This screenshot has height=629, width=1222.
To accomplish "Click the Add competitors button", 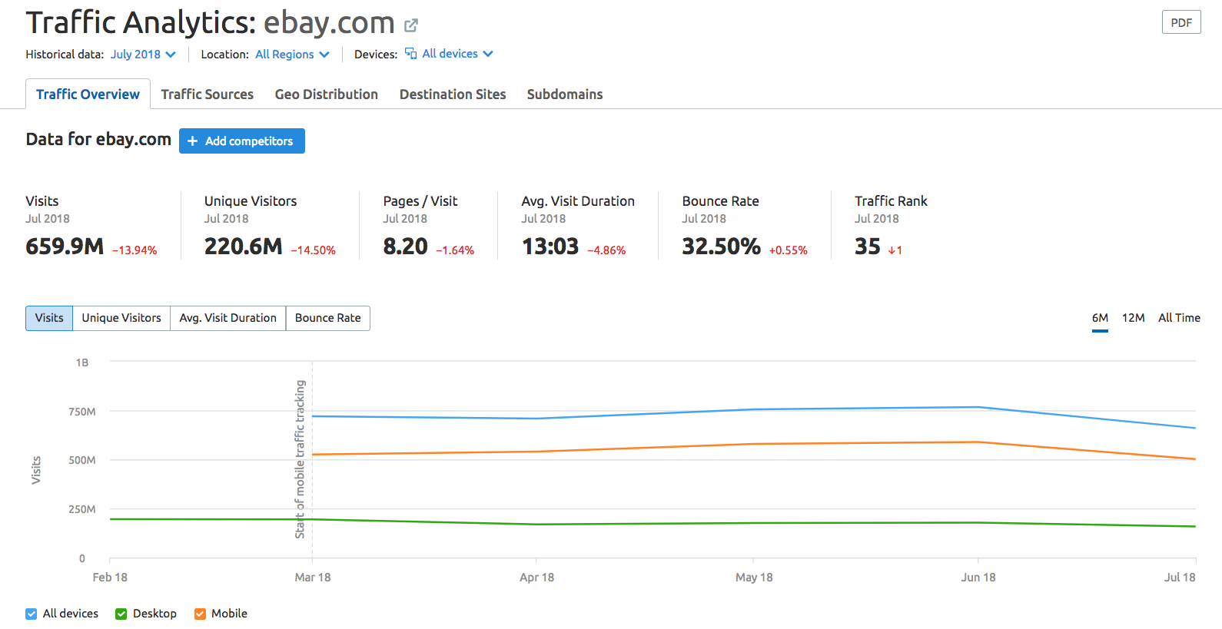I will (x=242, y=141).
